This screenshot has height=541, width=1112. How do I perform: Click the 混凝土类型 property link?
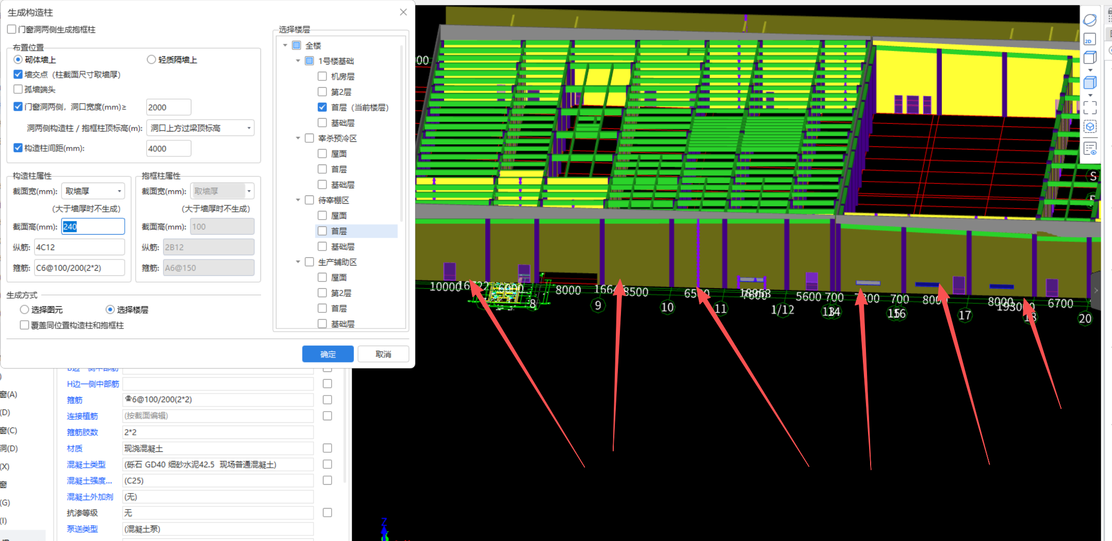click(x=86, y=465)
